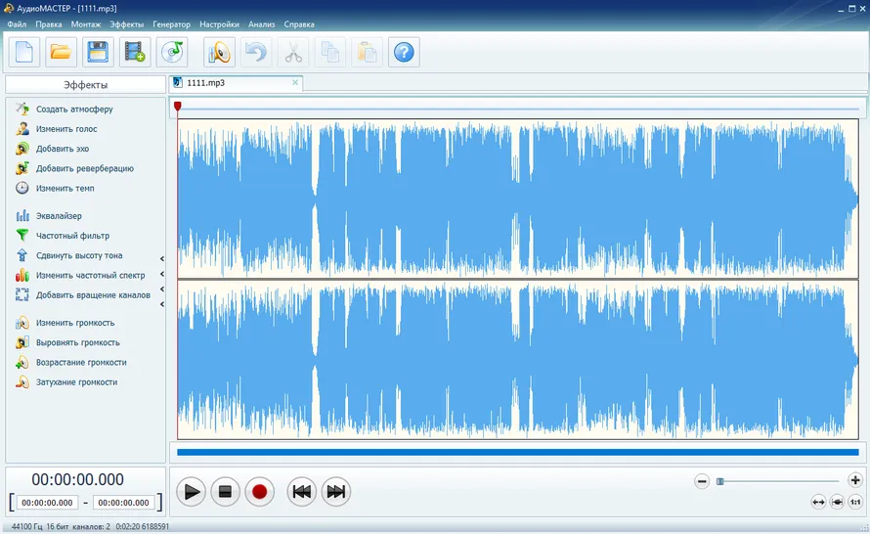The image size is (870, 534).
Task: Zoom in with the plus button
Action: pos(855,481)
